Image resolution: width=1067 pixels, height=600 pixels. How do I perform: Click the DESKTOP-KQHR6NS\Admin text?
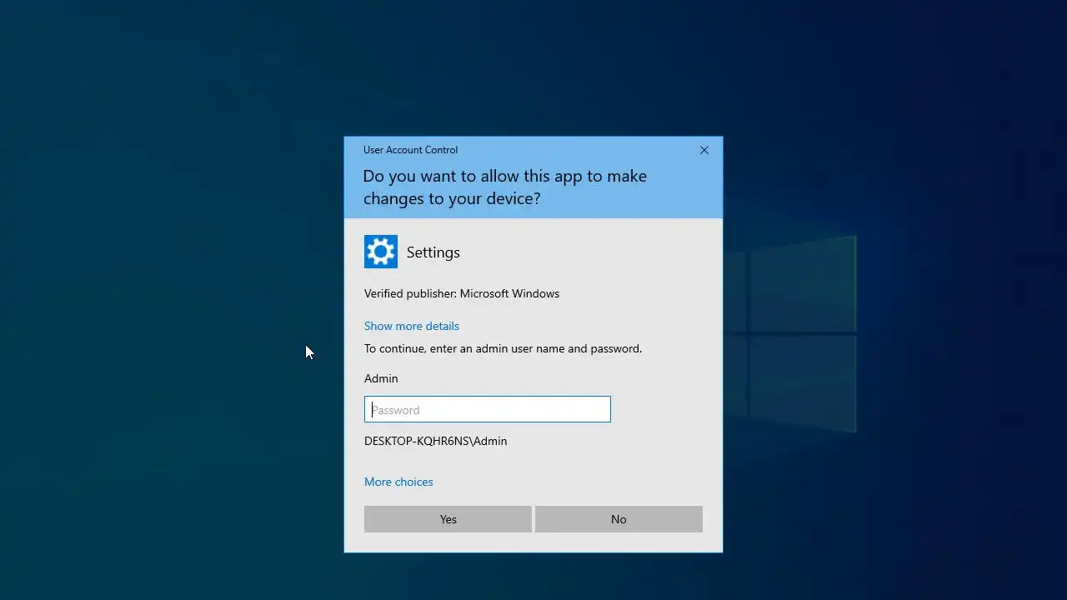(436, 441)
